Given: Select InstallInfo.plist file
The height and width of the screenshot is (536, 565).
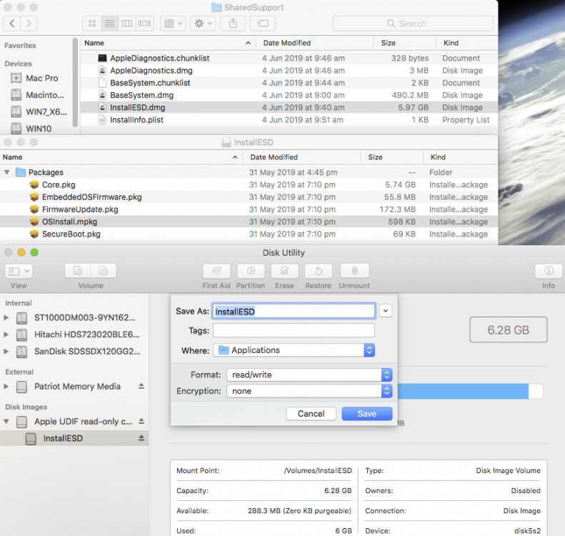Looking at the screenshot, I should coord(289,119).
